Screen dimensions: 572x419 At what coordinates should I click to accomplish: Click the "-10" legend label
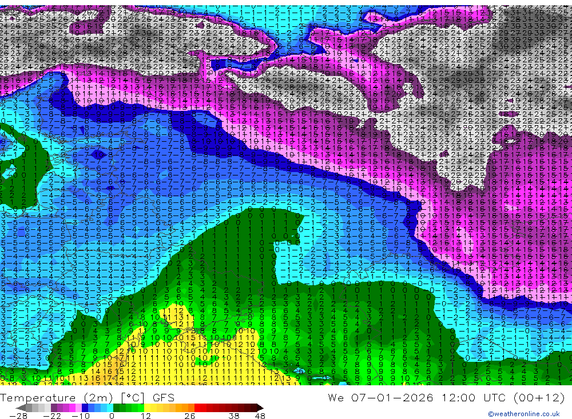pos(81,416)
